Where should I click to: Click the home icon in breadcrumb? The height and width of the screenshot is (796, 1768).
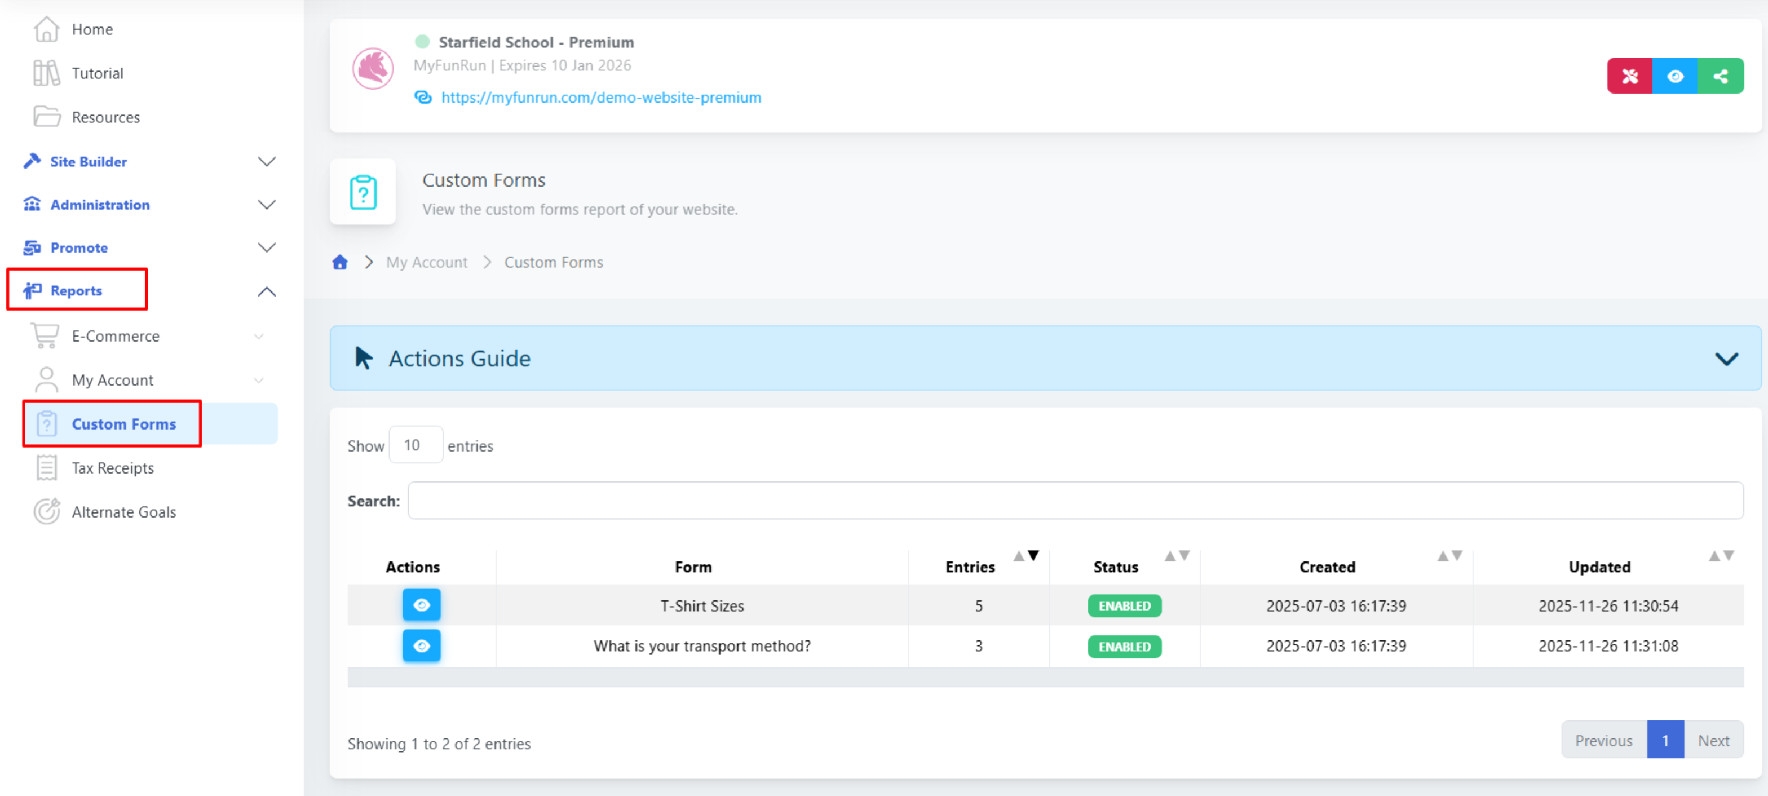(x=340, y=262)
